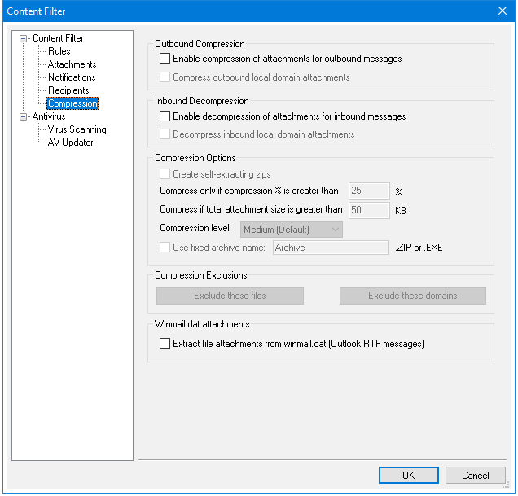Click the fixed archive name field
The image size is (518, 496).
click(330, 248)
